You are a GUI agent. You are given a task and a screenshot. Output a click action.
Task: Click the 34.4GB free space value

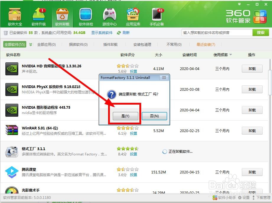tap(79, 33)
